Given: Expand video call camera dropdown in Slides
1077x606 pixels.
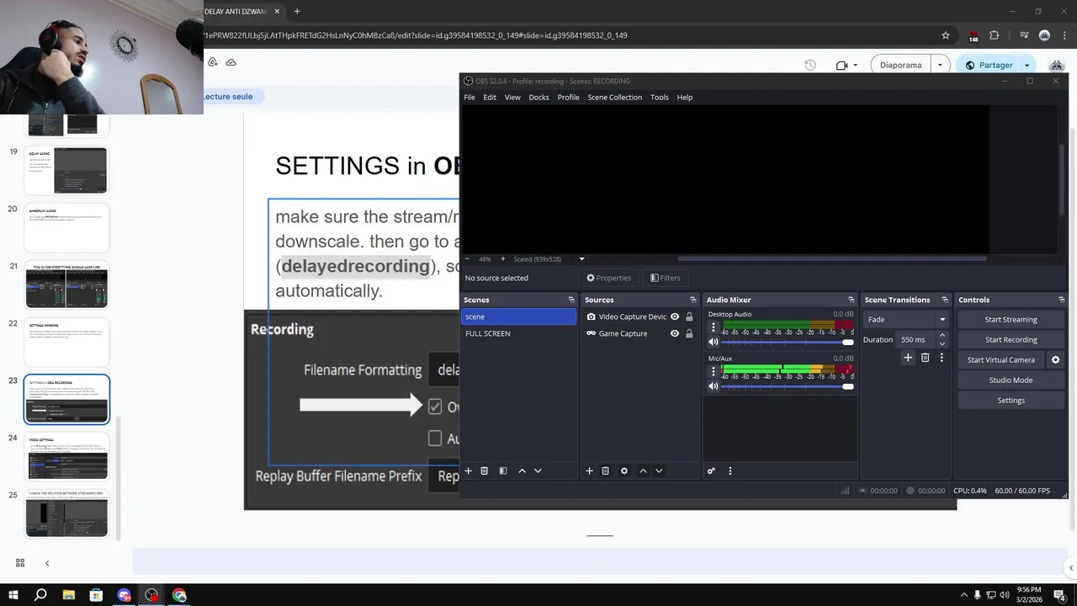Looking at the screenshot, I should click(x=856, y=65).
